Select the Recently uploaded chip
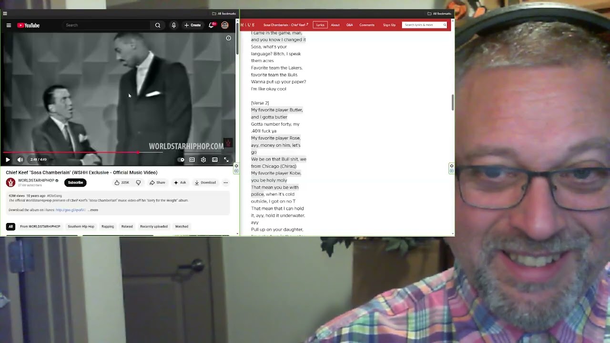The image size is (610, 343). coord(154,226)
